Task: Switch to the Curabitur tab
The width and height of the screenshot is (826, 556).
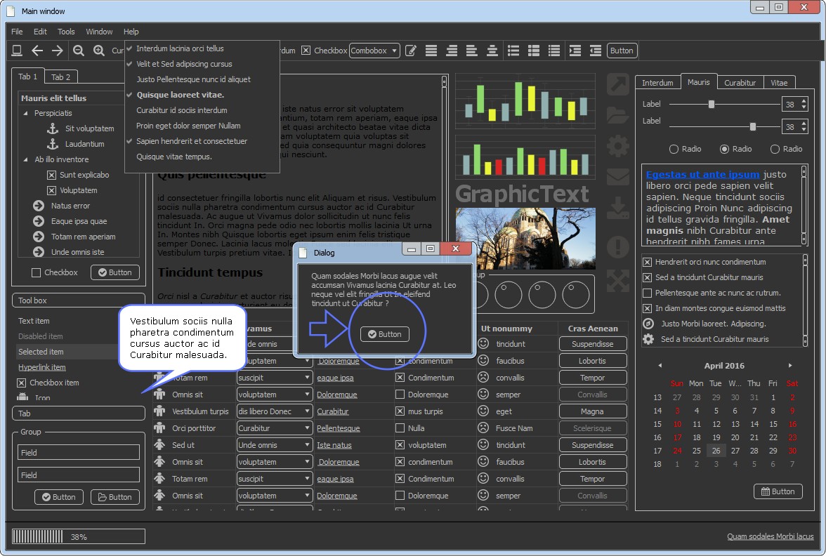Action: [740, 83]
